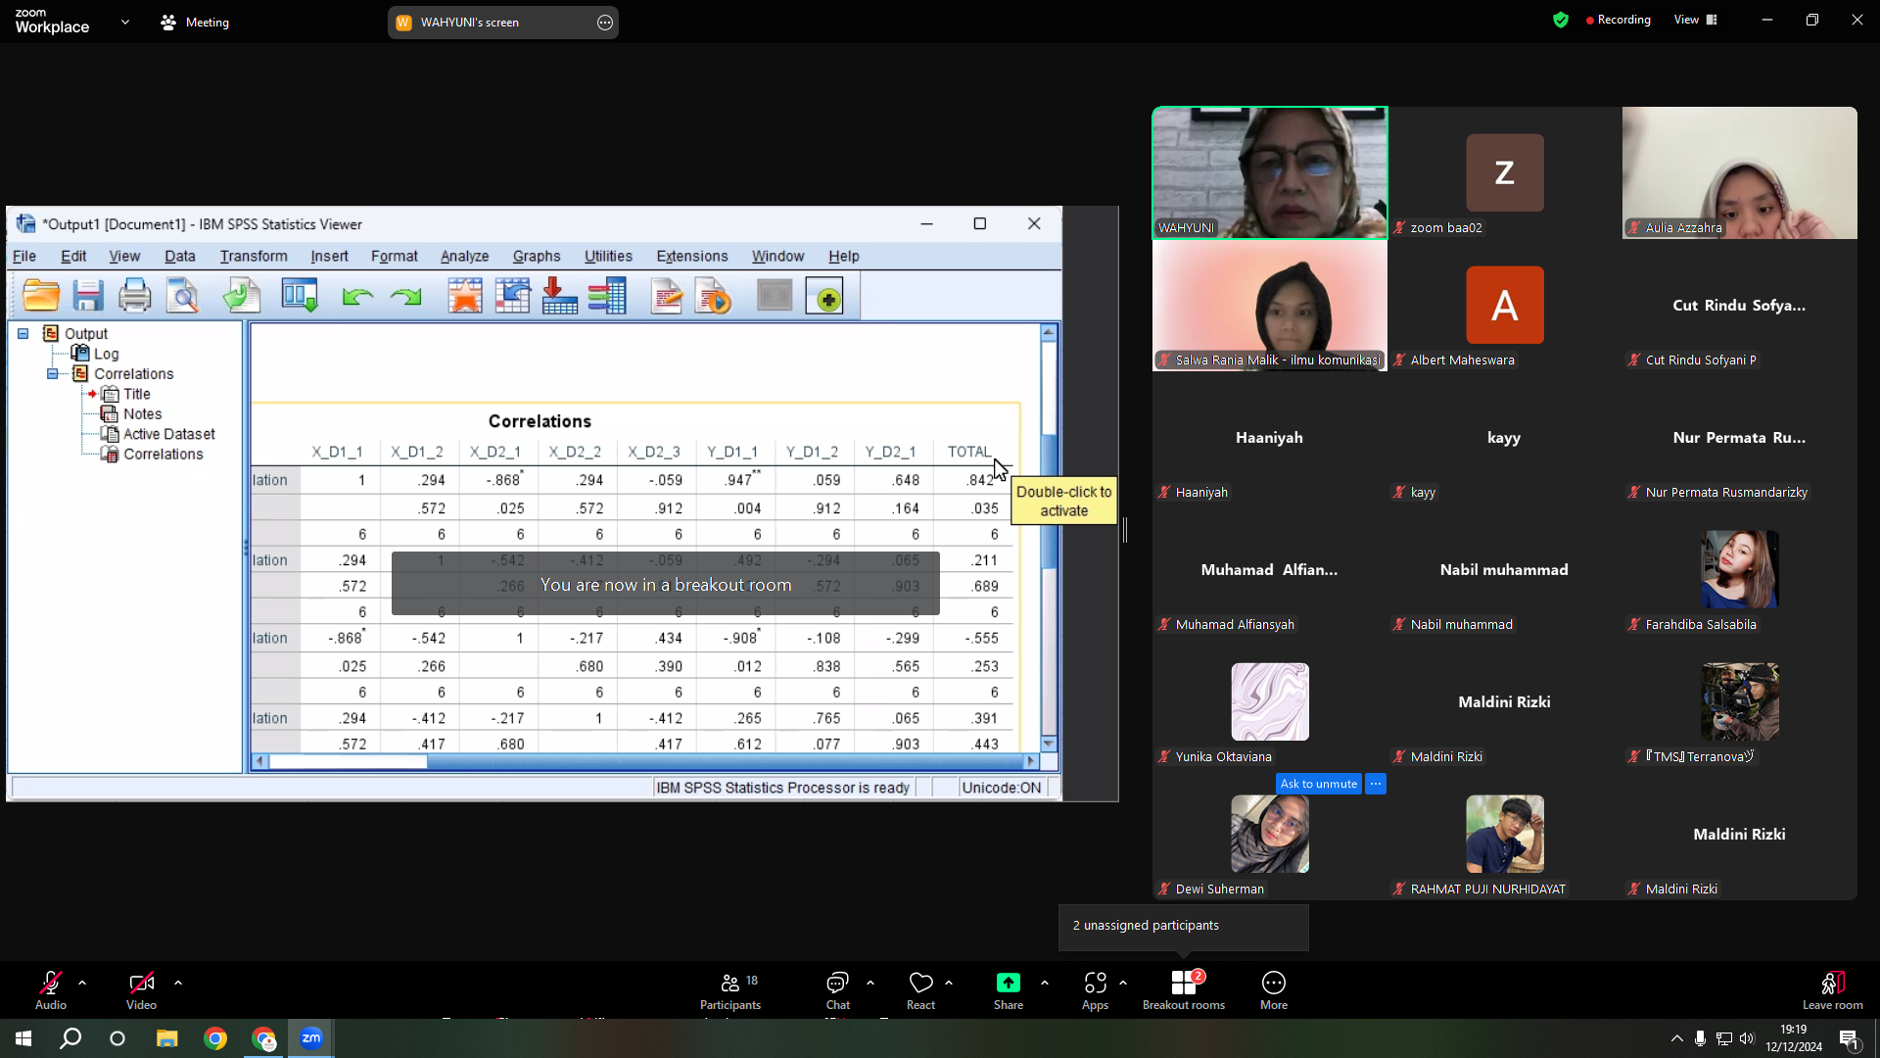The image size is (1880, 1058).
Task: Open the View layout button in Zoom
Action: pyautogui.click(x=1696, y=20)
